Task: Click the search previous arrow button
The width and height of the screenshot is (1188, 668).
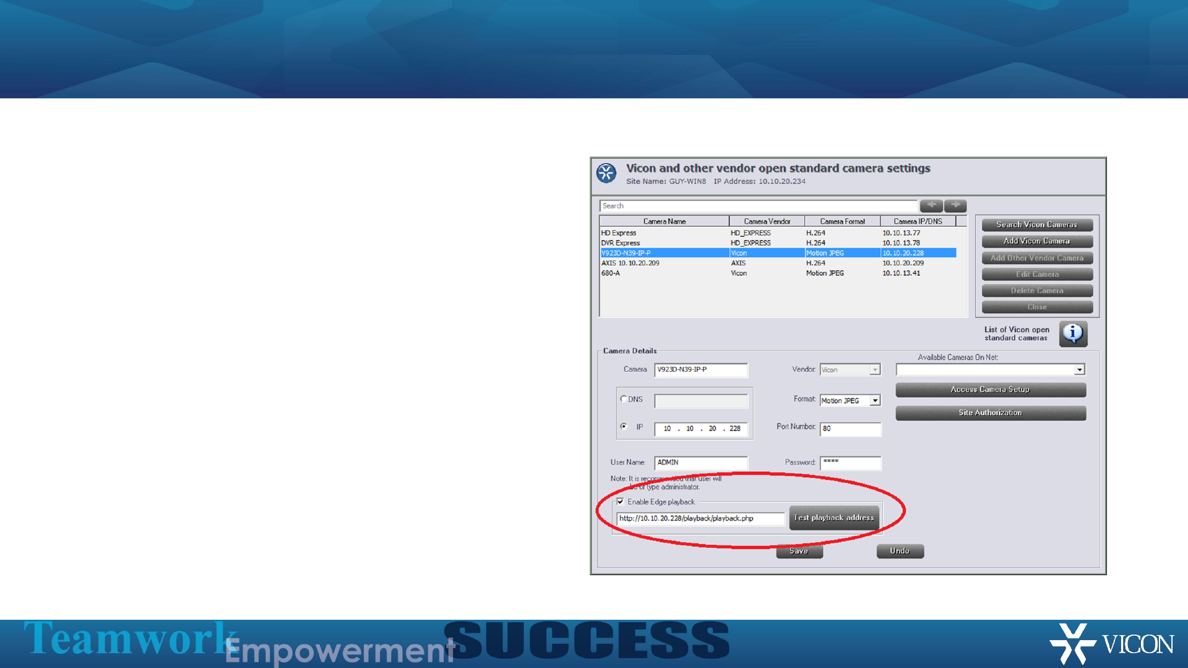Action: coord(931,205)
